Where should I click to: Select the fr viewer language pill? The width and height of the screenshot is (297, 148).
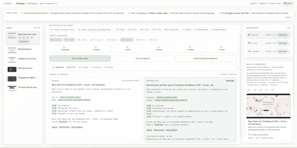coord(267,90)
